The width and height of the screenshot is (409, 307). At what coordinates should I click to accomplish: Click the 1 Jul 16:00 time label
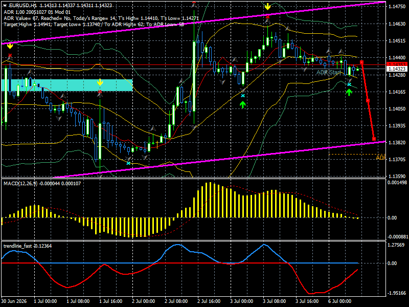coord(111,301)
